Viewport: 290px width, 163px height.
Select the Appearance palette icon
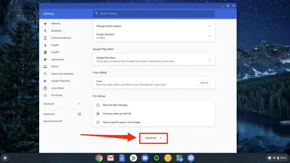coord(45,59)
